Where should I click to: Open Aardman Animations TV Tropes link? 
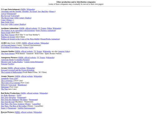(x=42, y=28)
